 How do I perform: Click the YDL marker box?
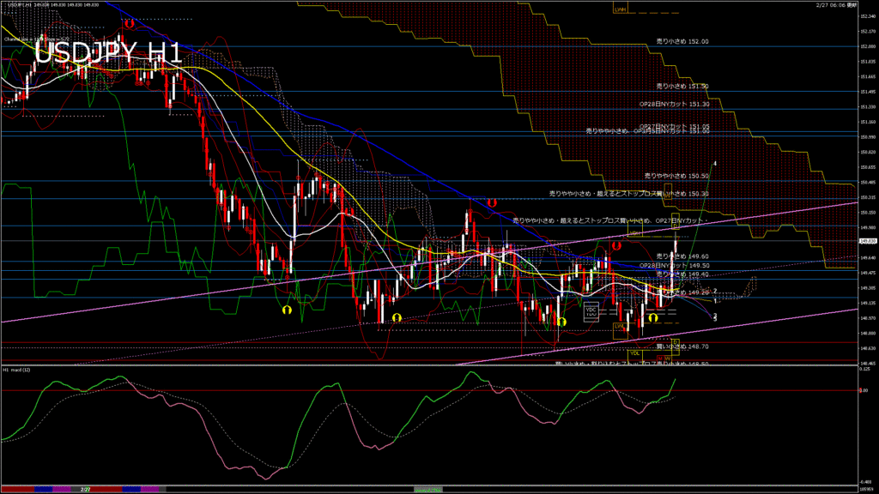coord(635,352)
